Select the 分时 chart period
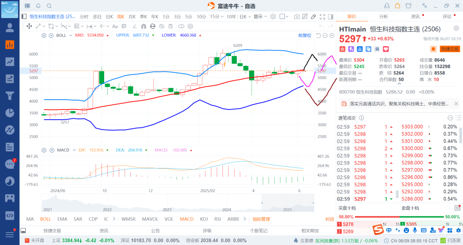This screenshot has width=463, height=245. [84, 17]
